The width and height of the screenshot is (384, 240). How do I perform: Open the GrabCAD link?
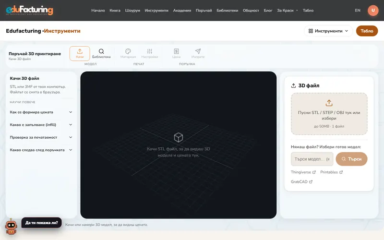point(301,182)
